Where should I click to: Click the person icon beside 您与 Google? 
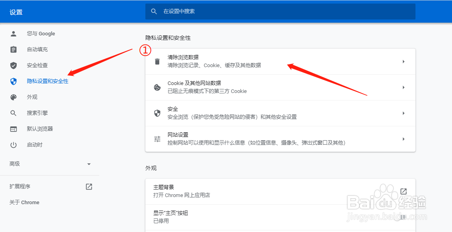14,33
